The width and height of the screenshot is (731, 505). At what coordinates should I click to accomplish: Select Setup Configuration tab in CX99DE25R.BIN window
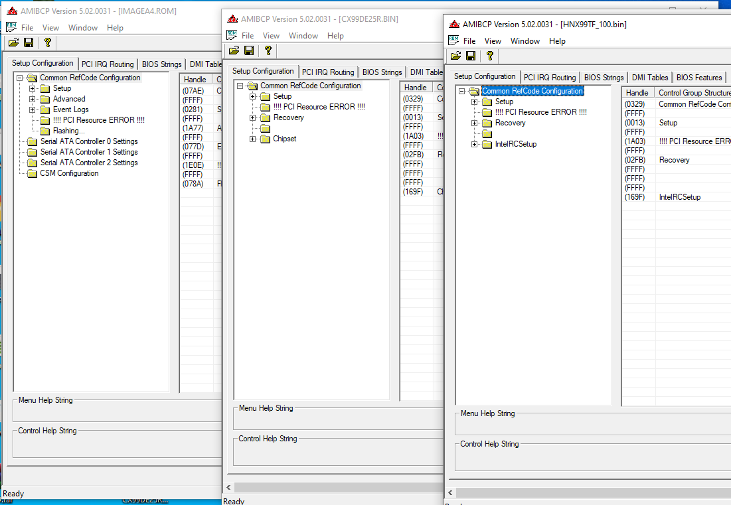(263, 71)
